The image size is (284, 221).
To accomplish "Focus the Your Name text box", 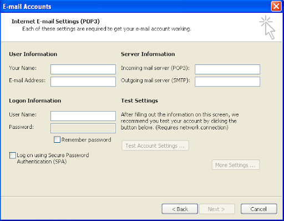I will point(83,69).
